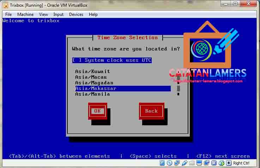Click the hard disk activity indicator icon
The image size is (260, 168).
tap(162, 163)
